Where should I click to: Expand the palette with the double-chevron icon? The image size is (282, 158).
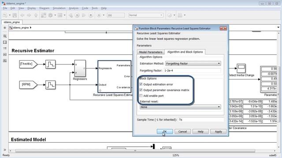[5, 150]
